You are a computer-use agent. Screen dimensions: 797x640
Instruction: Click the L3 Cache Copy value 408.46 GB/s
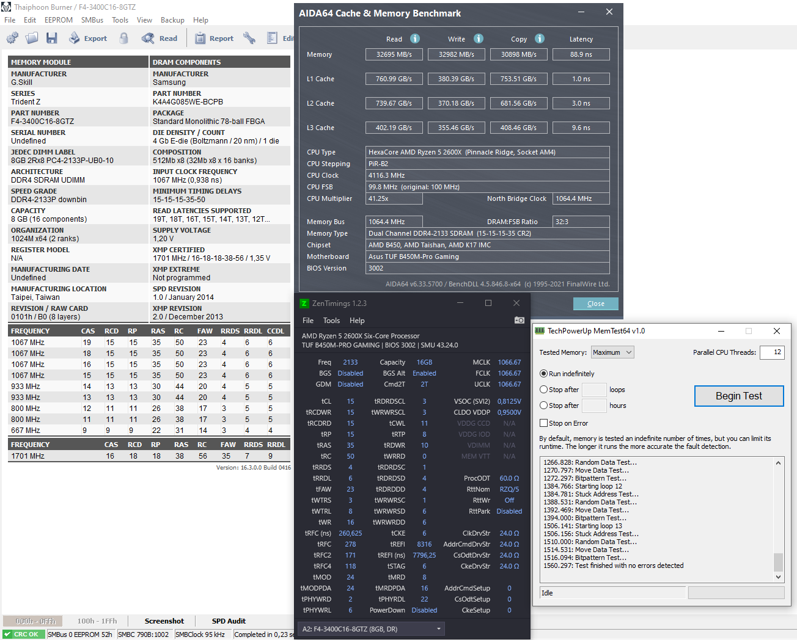(519, 128)
